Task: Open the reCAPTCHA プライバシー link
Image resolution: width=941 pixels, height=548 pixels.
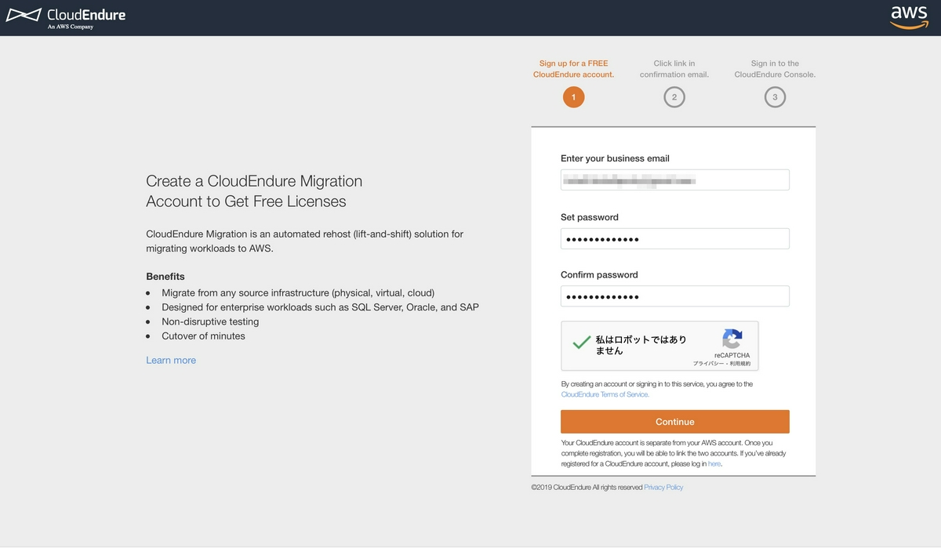Action: point(708,364)
